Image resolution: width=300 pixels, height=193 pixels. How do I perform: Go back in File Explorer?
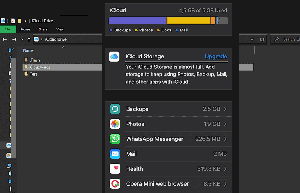(x=5, y=39)
